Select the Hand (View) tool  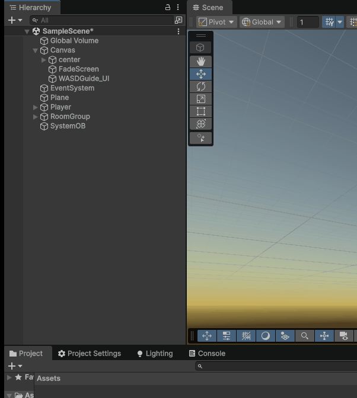tap(201, 61)
